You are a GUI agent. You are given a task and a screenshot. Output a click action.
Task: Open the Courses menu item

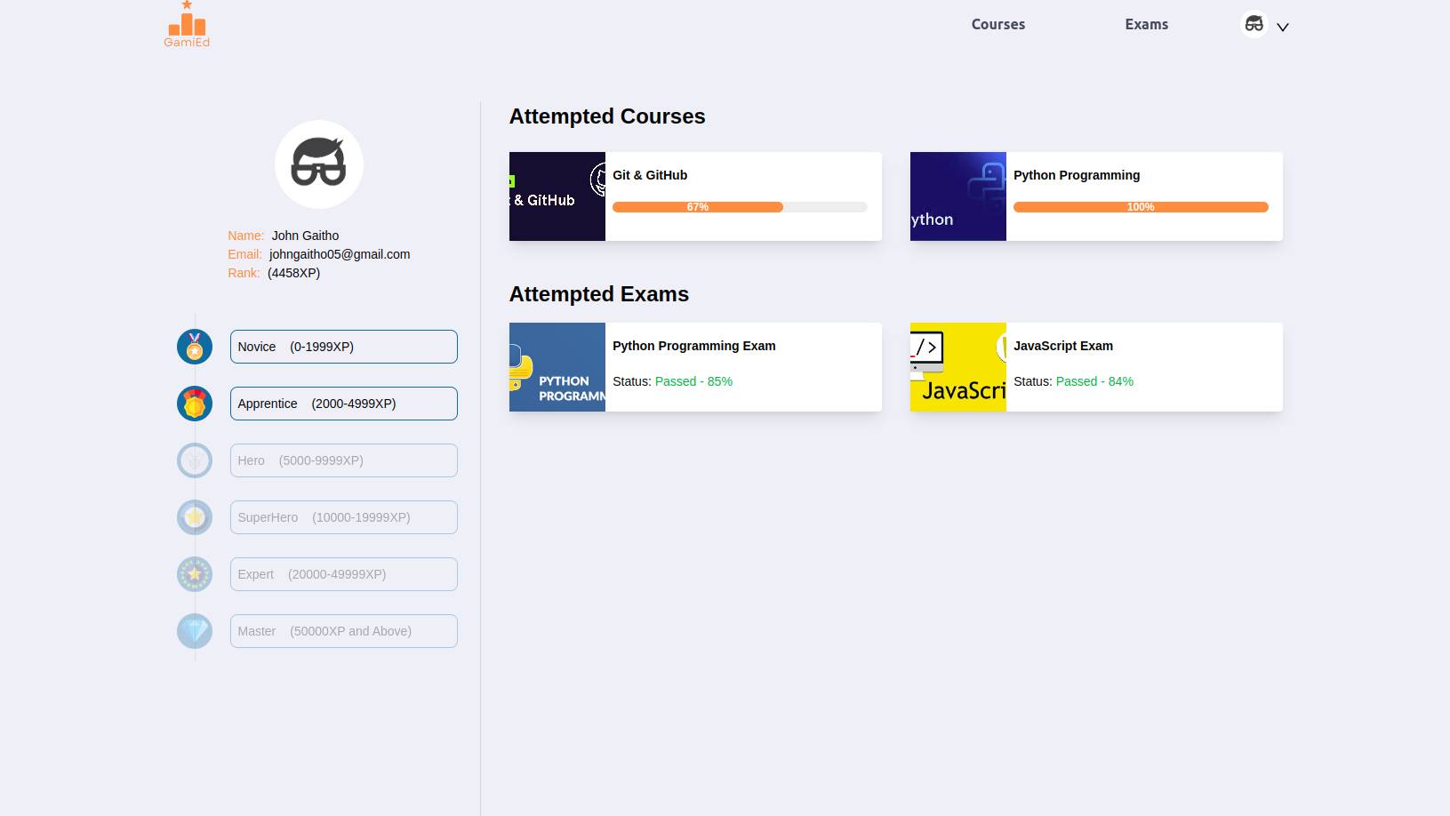click(x=998, y=25)
